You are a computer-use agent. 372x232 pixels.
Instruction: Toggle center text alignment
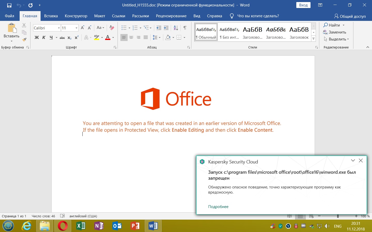131,38
